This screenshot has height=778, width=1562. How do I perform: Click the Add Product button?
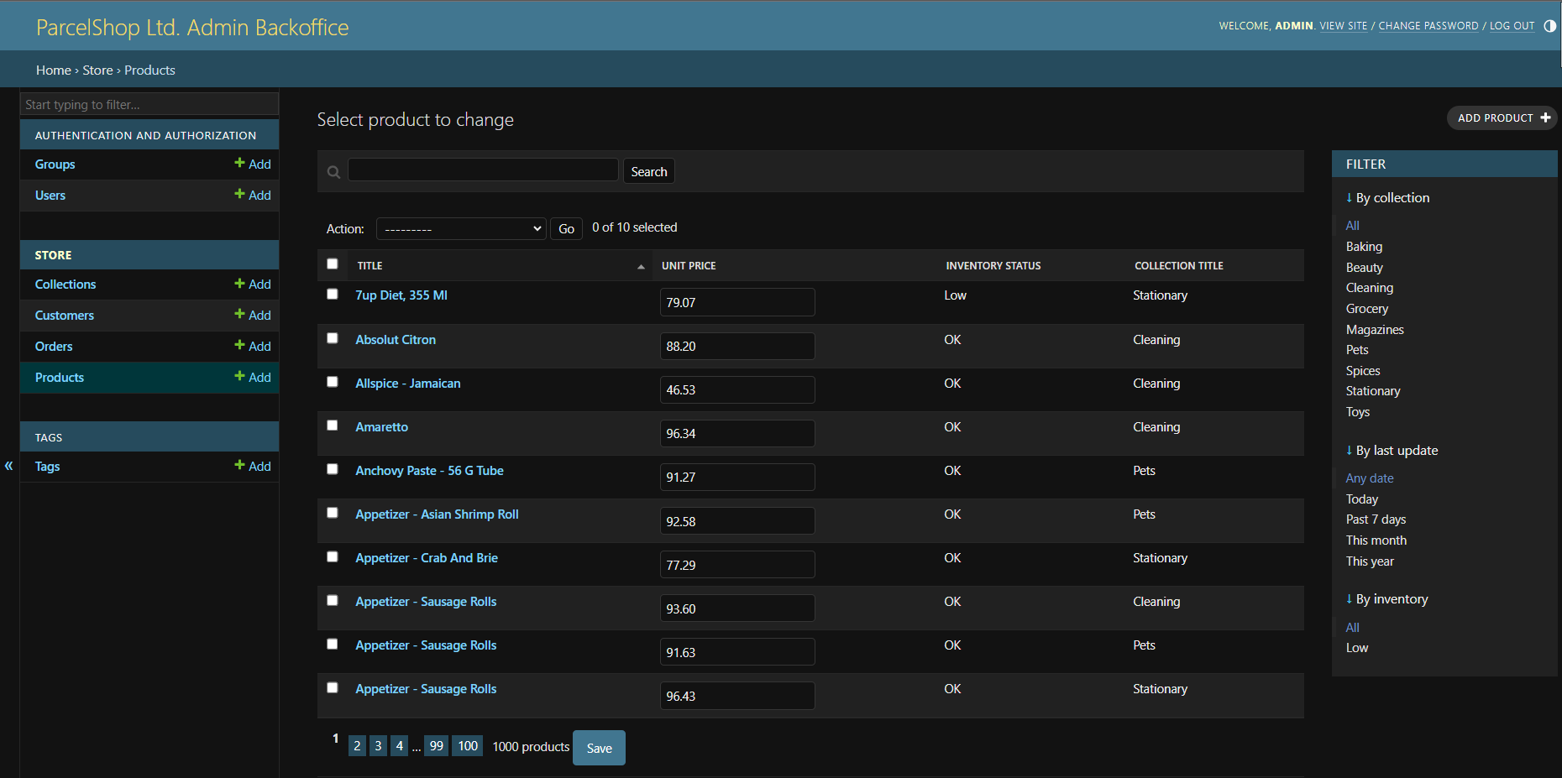click(1502, 118)
